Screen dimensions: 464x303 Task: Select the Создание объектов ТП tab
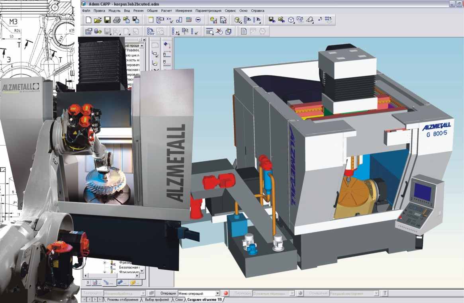click(x=204, y=300)
